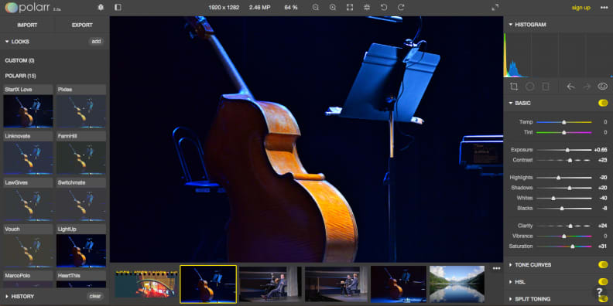Image resolution: width=613 pixels, height=306 pixels.
Task: Expand the SPLIT TONING panel
Action: coord(510,299)
